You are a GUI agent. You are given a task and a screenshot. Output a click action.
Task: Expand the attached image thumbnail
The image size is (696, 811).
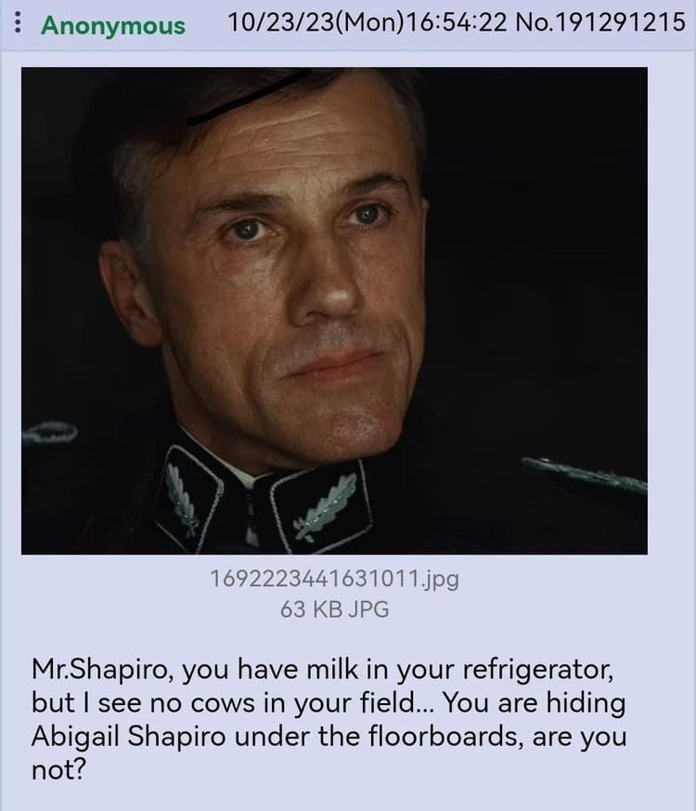(x=334, y=310)
